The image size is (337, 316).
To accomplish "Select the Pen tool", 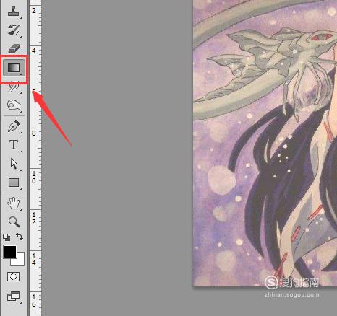I will pyautogui.click(x=14, y=126).
